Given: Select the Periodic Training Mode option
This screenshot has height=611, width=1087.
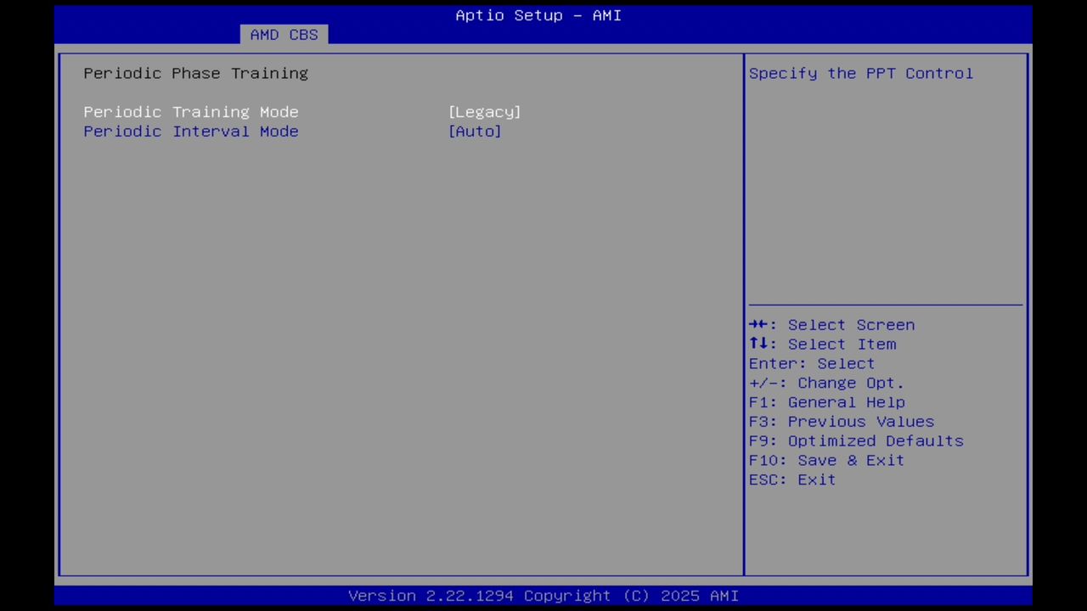Looking at the screenshot, I should 190,111.
